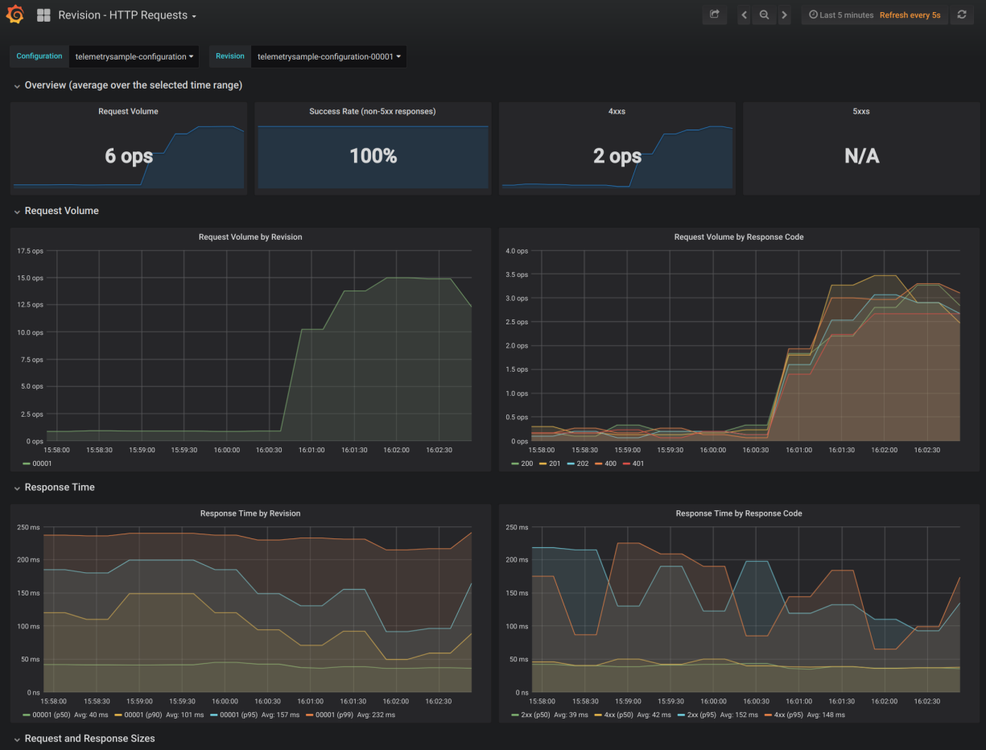Open the Response Time by Response Code panel menu
Image resolution: width=986 pixels, height=750 pixels.
click(739, 513)
